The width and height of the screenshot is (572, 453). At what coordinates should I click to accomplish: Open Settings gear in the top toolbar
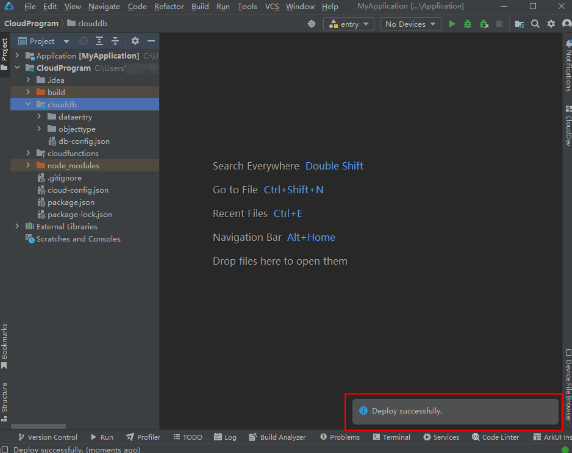tap(551, 24)
